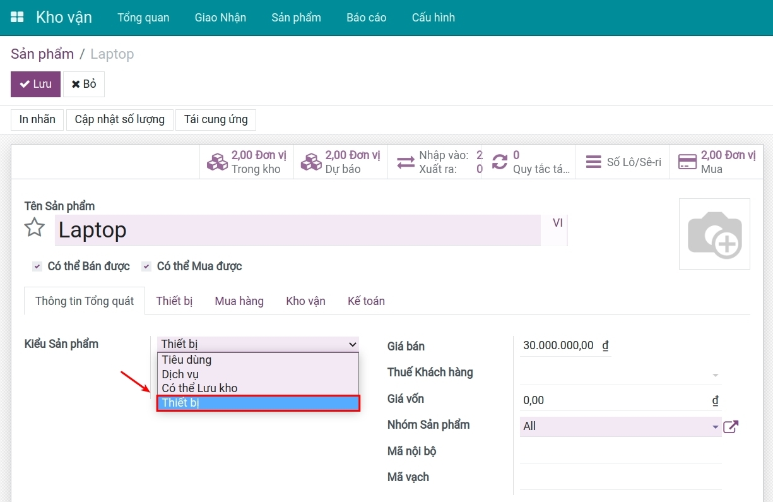Select Thiết bị option in dropdown

258,403
